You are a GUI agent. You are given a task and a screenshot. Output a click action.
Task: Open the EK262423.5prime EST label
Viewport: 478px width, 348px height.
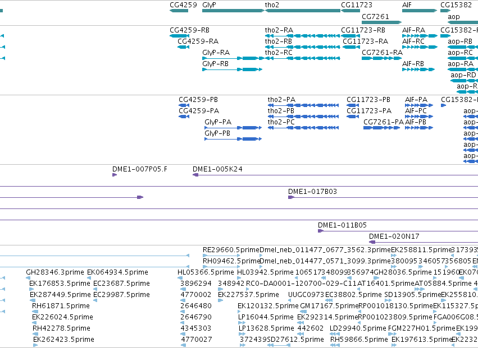(63, 340)
